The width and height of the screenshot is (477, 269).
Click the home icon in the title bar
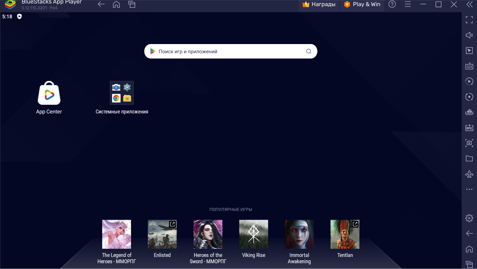pyautogui.click(x=116, y=4)
